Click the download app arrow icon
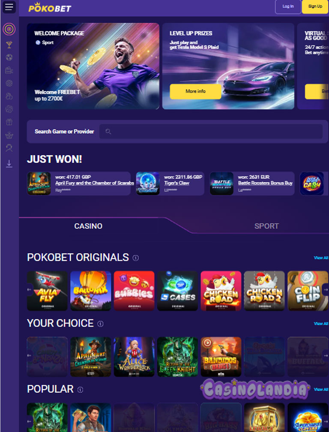 [x=9, y=163]
